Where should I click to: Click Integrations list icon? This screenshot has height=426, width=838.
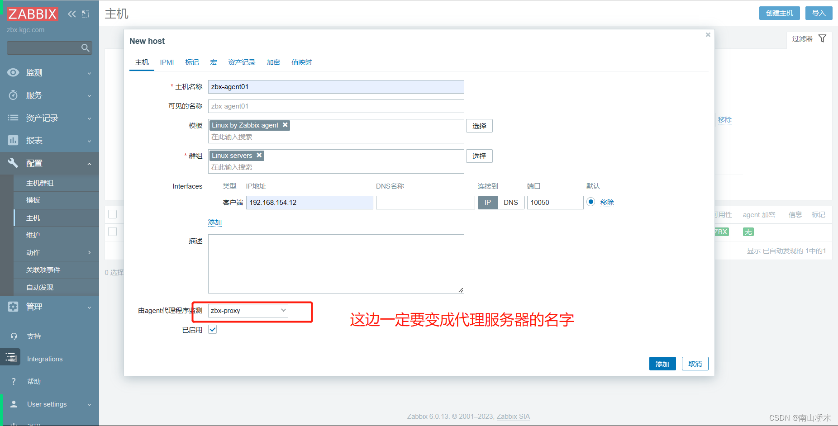11,357
